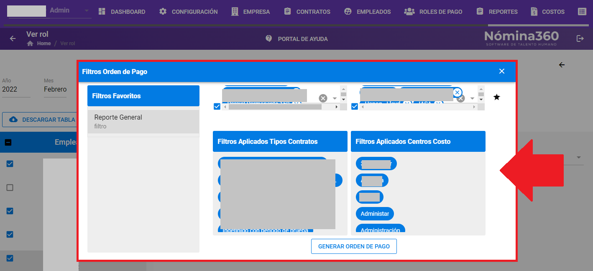Select the Reporte General favorite filter
The image size is (593, 271).
coord(143,121)
